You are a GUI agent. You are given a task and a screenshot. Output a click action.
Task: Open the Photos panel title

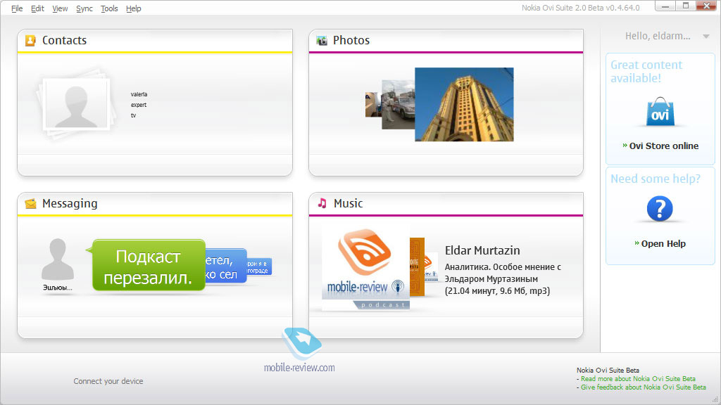[x=351, y=40]
